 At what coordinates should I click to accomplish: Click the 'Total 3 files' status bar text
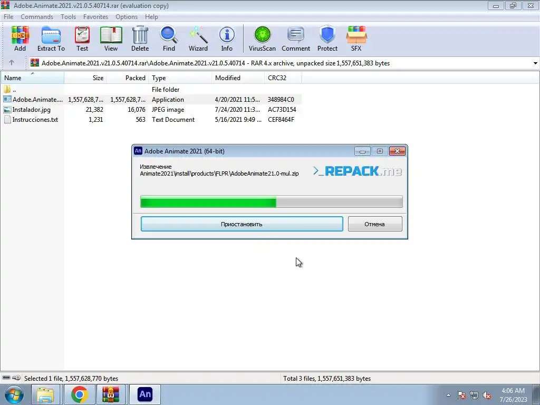coord(327,378)
